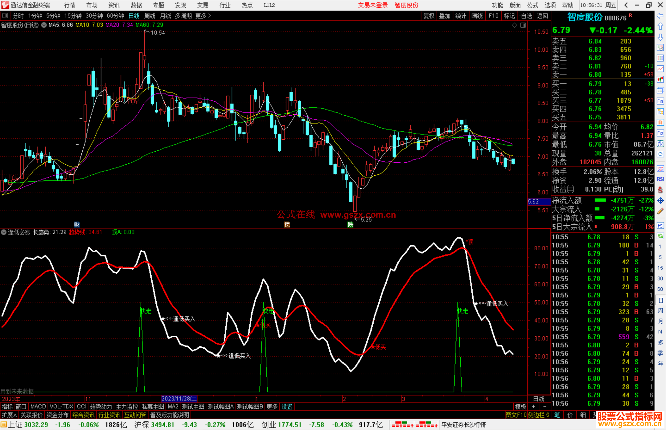Click the blue left arrow back icon

pos(660,16)
